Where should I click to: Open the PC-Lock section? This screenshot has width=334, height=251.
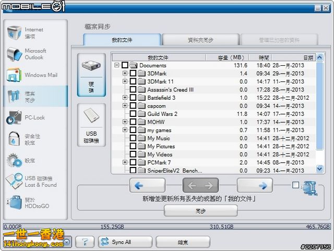[14, 117]
